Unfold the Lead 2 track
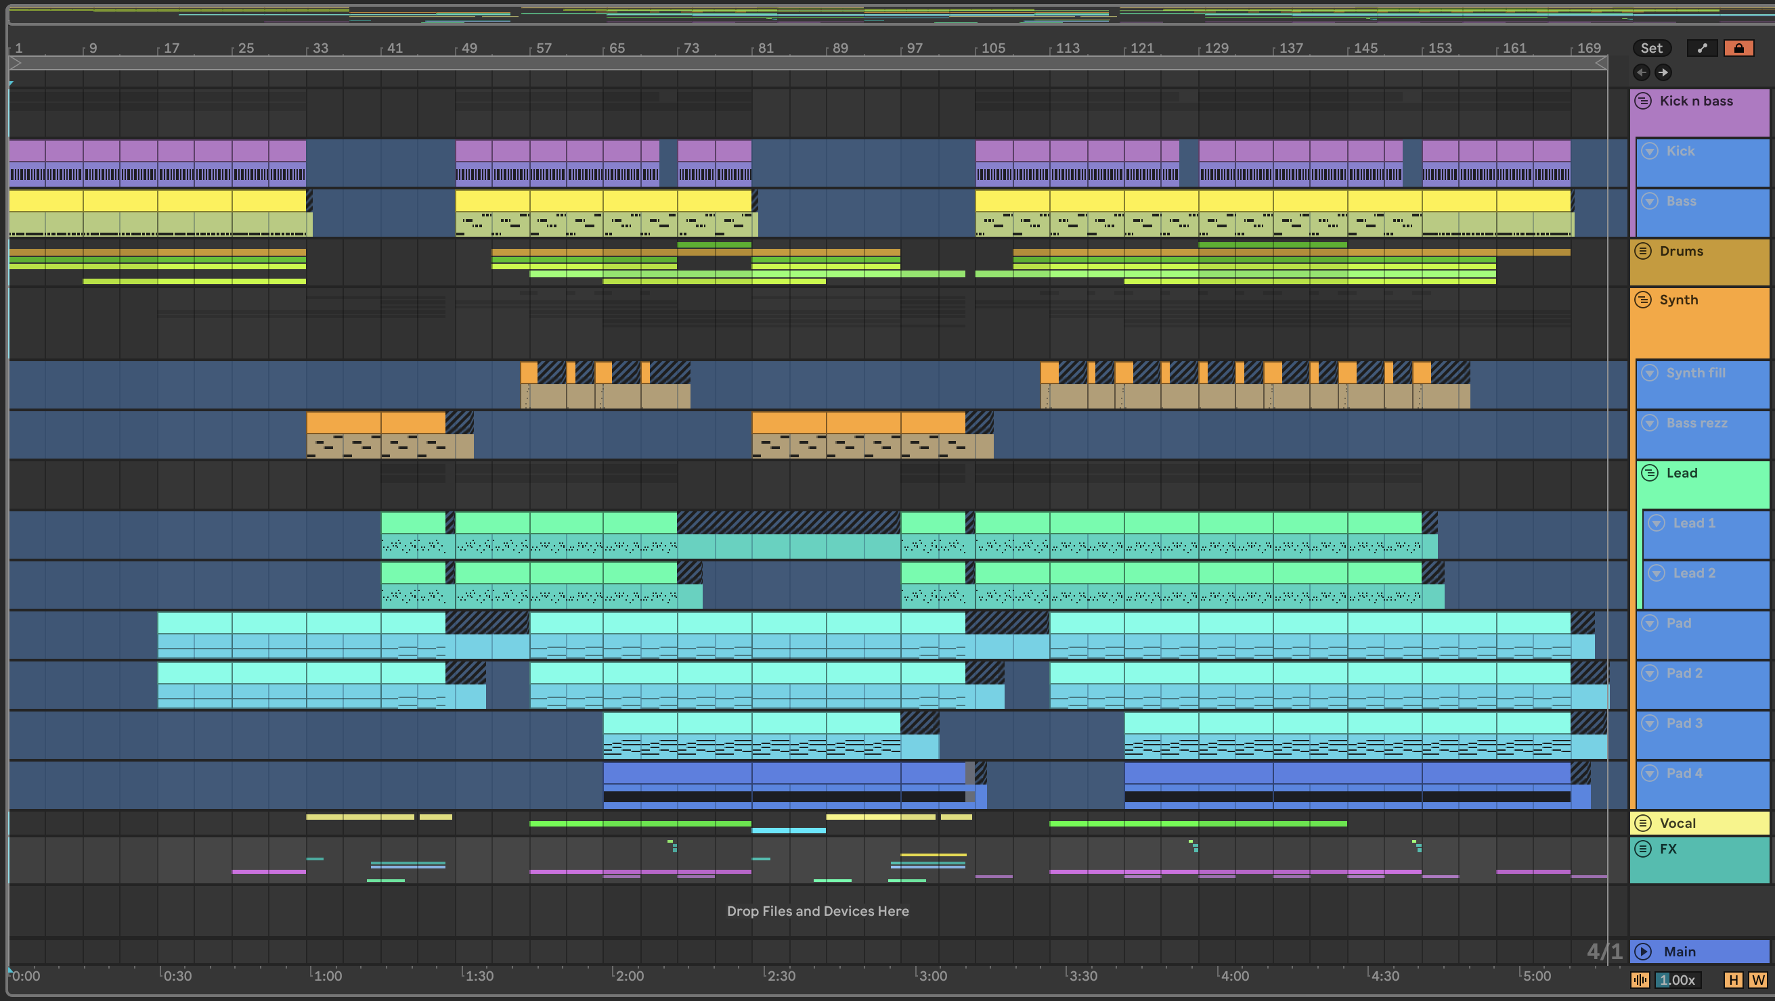 click(1657, 573)
